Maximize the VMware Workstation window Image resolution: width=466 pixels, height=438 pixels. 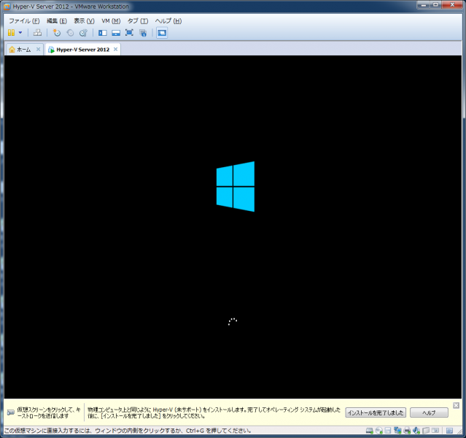pos(435,5)
